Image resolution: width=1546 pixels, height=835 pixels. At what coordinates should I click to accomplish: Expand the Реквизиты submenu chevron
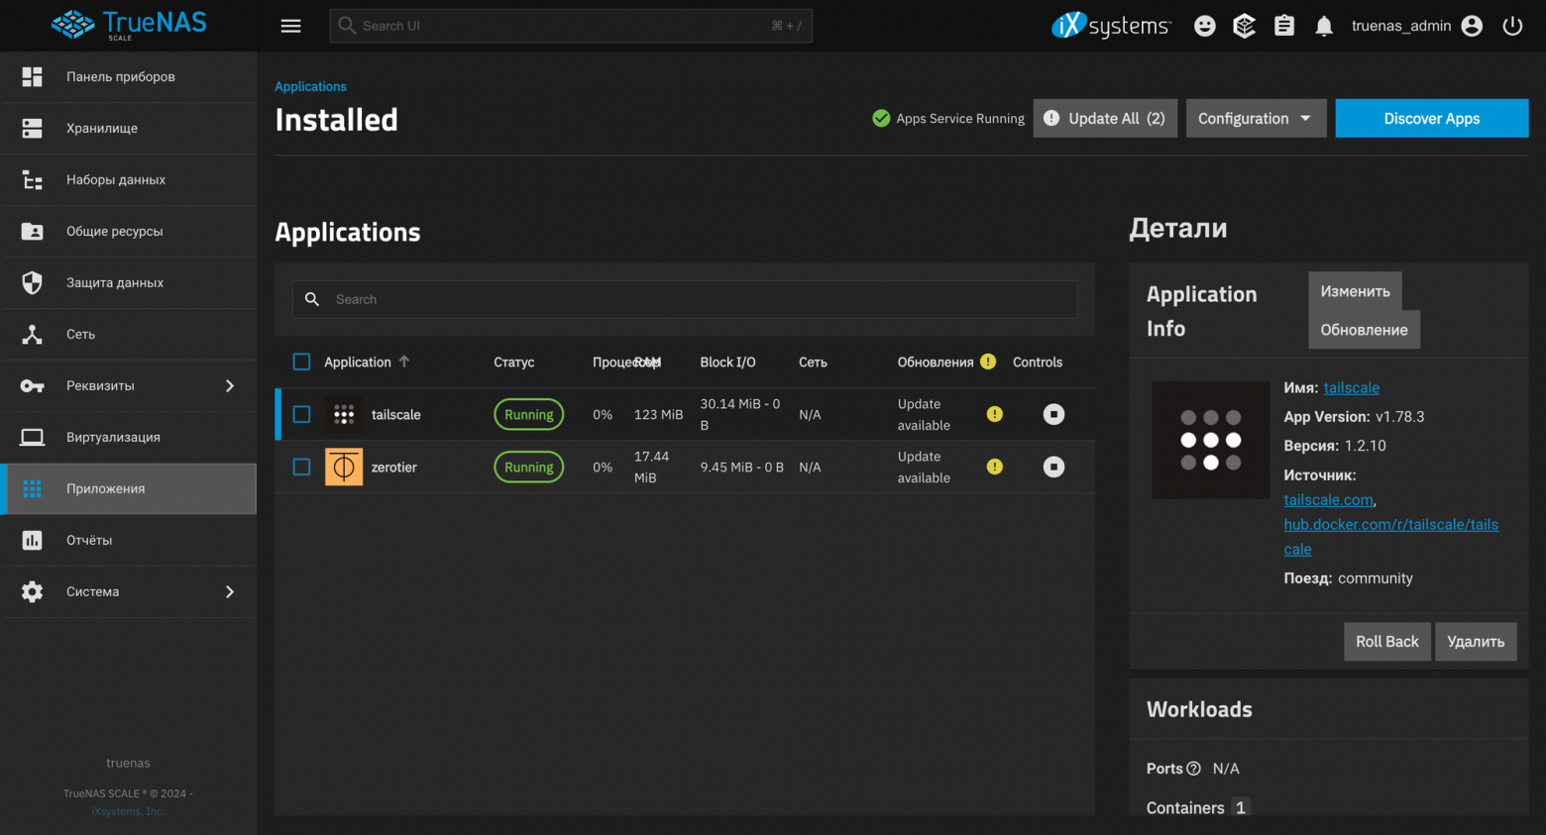[x=230, y=385]
